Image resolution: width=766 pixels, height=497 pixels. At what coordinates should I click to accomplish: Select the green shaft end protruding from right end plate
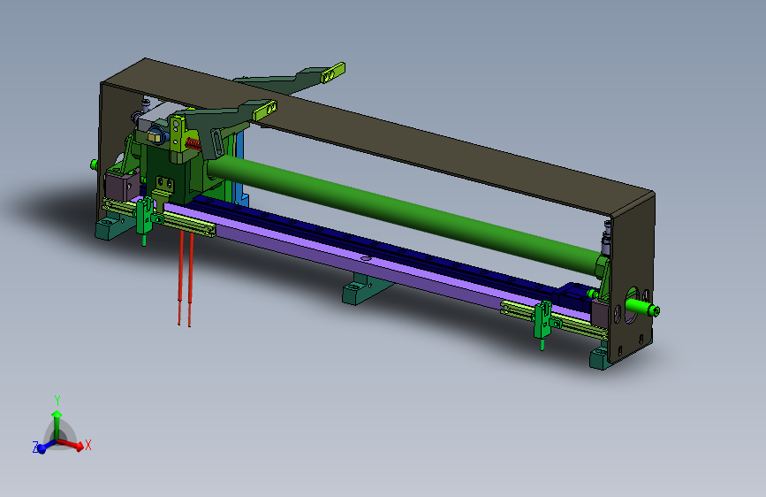pyautogui.click(x=642, y=307)
